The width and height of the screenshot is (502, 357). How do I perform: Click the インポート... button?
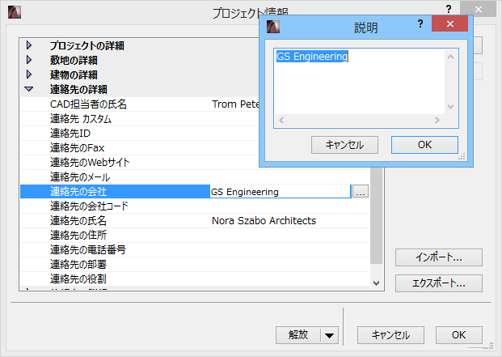439,257
